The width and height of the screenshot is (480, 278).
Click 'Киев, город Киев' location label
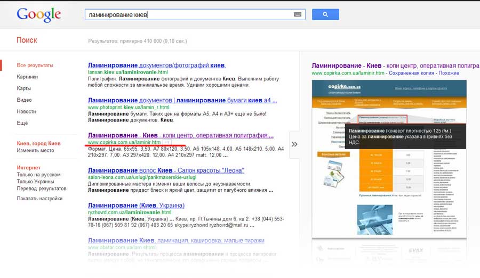(x=38, y=143)
